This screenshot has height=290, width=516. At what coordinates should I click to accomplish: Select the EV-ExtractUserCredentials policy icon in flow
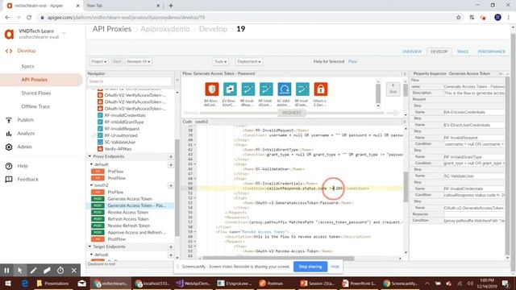tap(230, 89)
